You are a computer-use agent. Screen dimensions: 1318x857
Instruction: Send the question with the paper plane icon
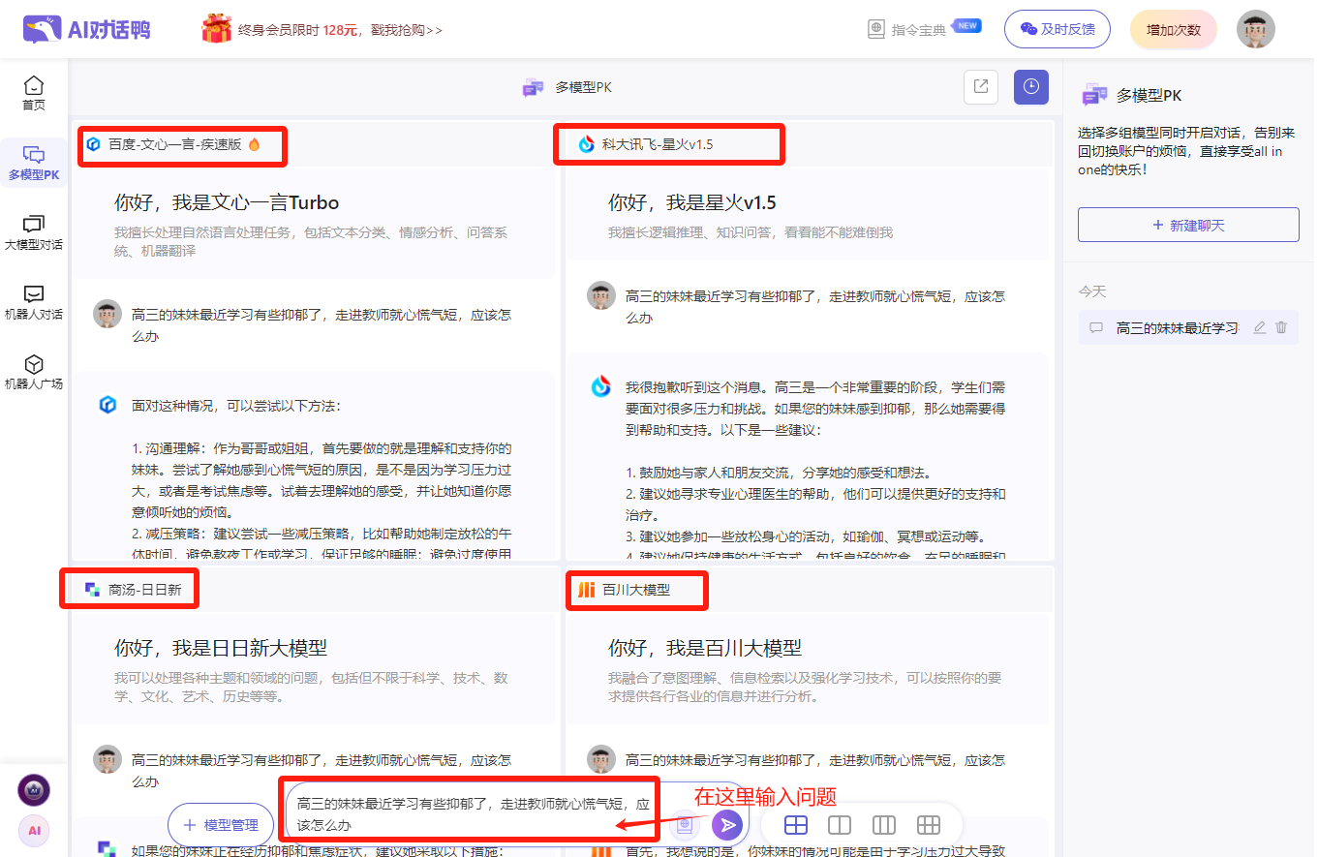[726, 824]
